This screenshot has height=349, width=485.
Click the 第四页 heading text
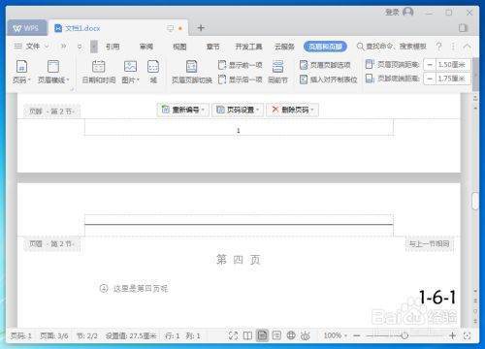[239, 260]
